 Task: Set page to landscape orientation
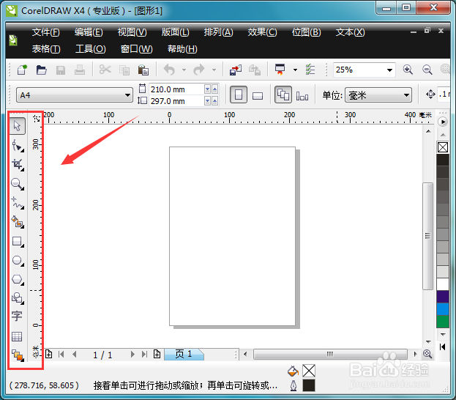pos(258,95)
